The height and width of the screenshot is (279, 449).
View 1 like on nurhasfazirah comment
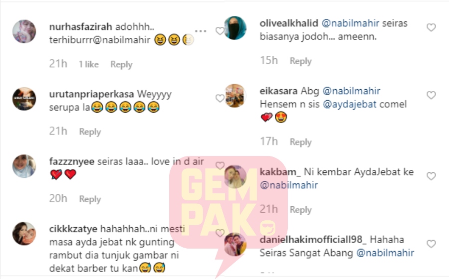click(89, 64)
